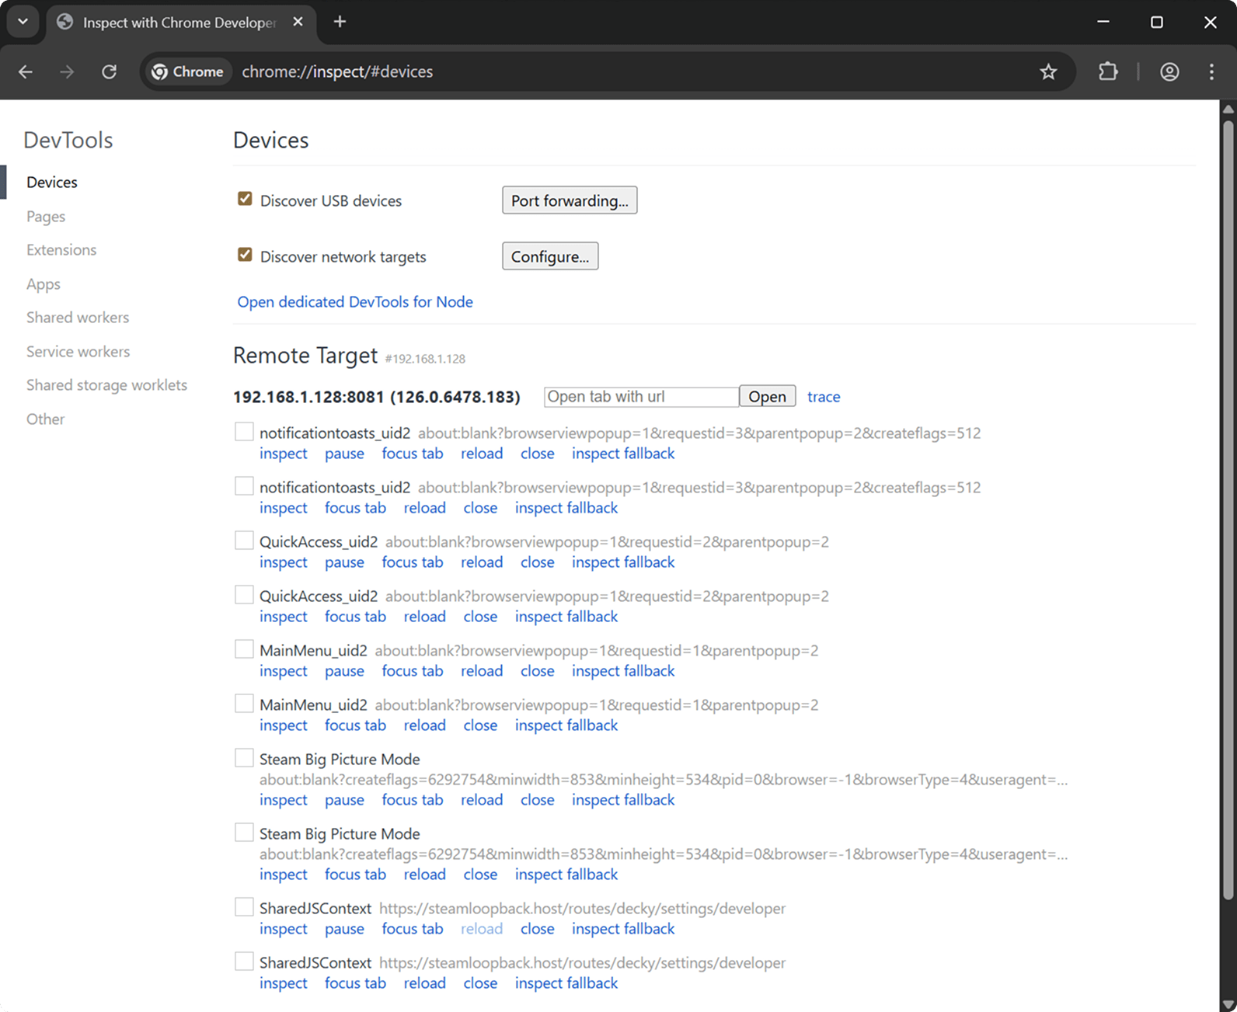Uncheck Discover USB devices
The width and height of the screenshot is (1237, 1012).
click(x=245, y=199)
